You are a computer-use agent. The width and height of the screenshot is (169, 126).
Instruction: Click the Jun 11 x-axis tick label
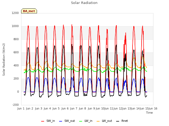click(109, 108)
